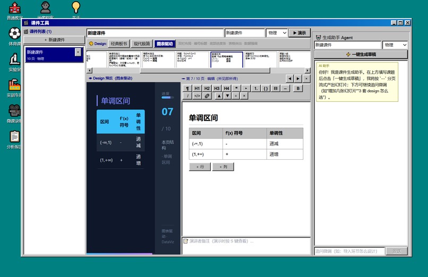This screenshot has height=277, width=428.
Task: Toggle bold with the B button
Action: point(298,88)
